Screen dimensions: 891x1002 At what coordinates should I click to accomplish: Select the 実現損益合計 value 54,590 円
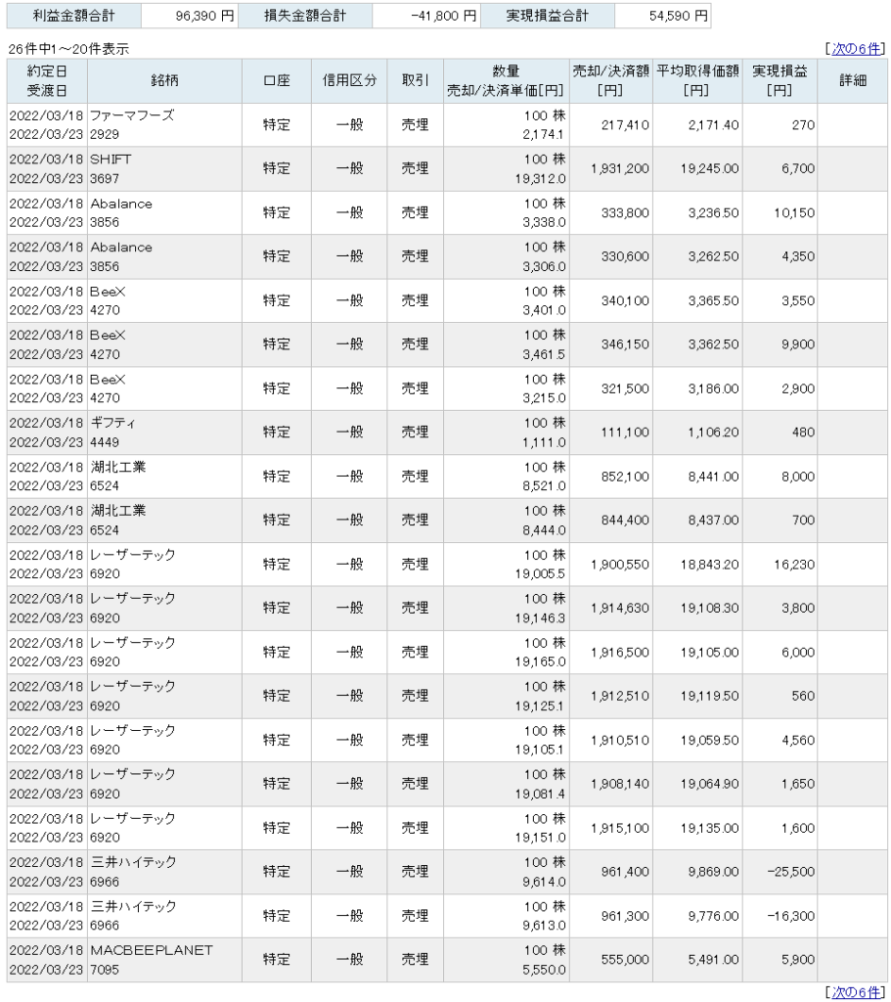pyautogui.click(x=679, y=16)
